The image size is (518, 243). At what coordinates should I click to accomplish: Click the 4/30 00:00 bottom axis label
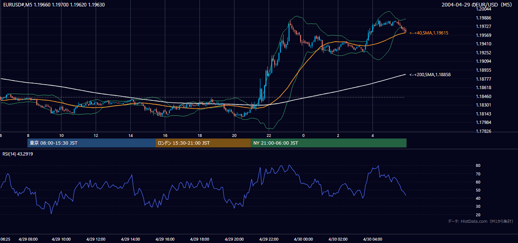click(303, 239)
